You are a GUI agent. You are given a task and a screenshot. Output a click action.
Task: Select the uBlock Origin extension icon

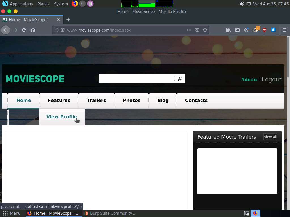[x=264, y=30]
